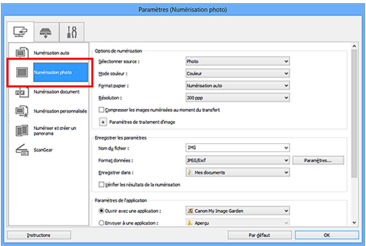
Task: Switch to scan-from-operation-panel tab
Action: coord(47,32)
